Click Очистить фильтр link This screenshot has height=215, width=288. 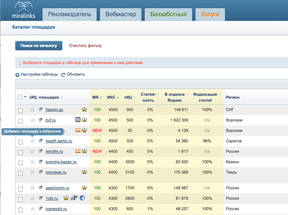85,46
